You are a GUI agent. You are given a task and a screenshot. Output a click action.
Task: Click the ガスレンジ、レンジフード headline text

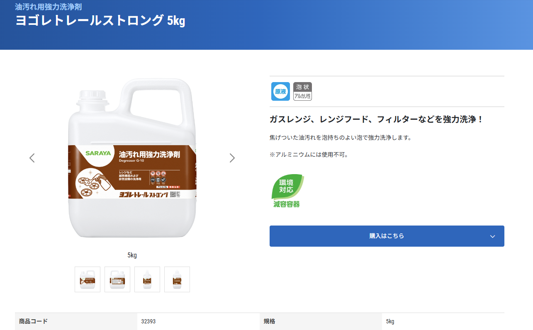point(376,119)
